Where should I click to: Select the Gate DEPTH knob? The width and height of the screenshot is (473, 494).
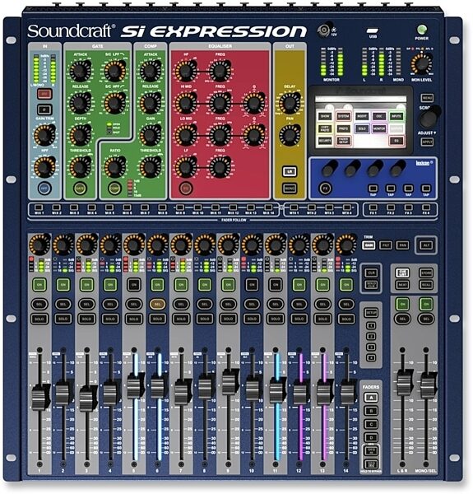pyautogui.click(x=81, y=134)
